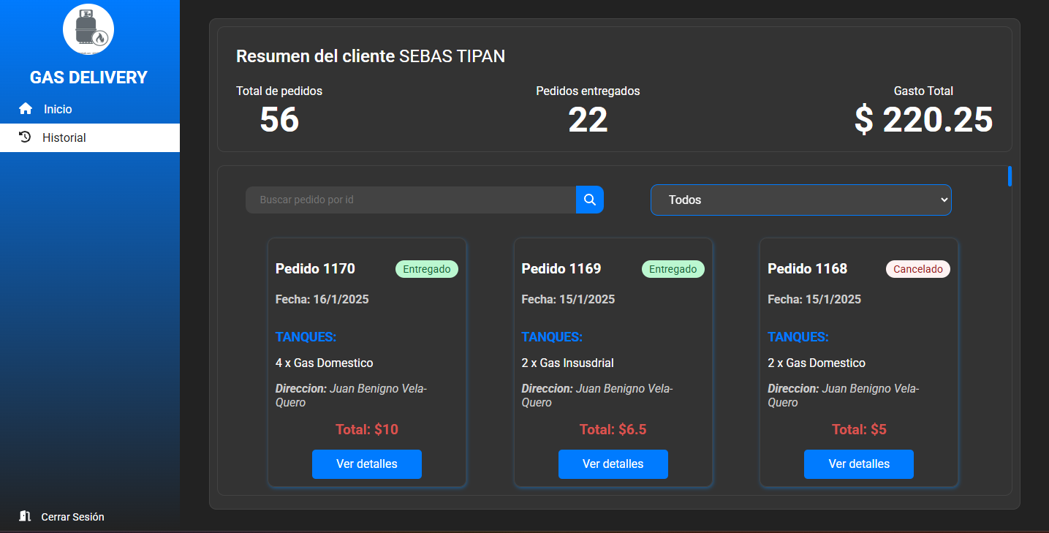Log out using Cerrar Sesión link
This screenshot has height=533, width=1049.
[x=72, y=517]
